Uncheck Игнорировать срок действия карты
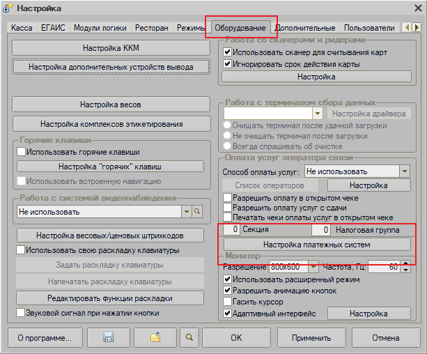 [227, 64]
